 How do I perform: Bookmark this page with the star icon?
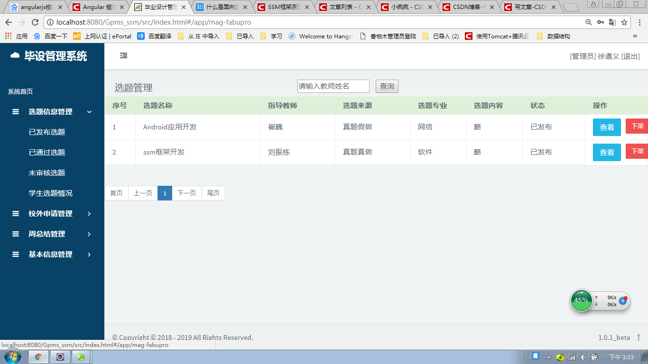[624, 22]
